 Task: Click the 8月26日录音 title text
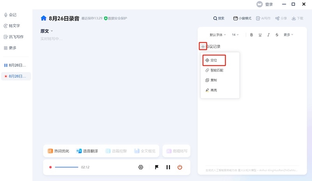(64, 18)
